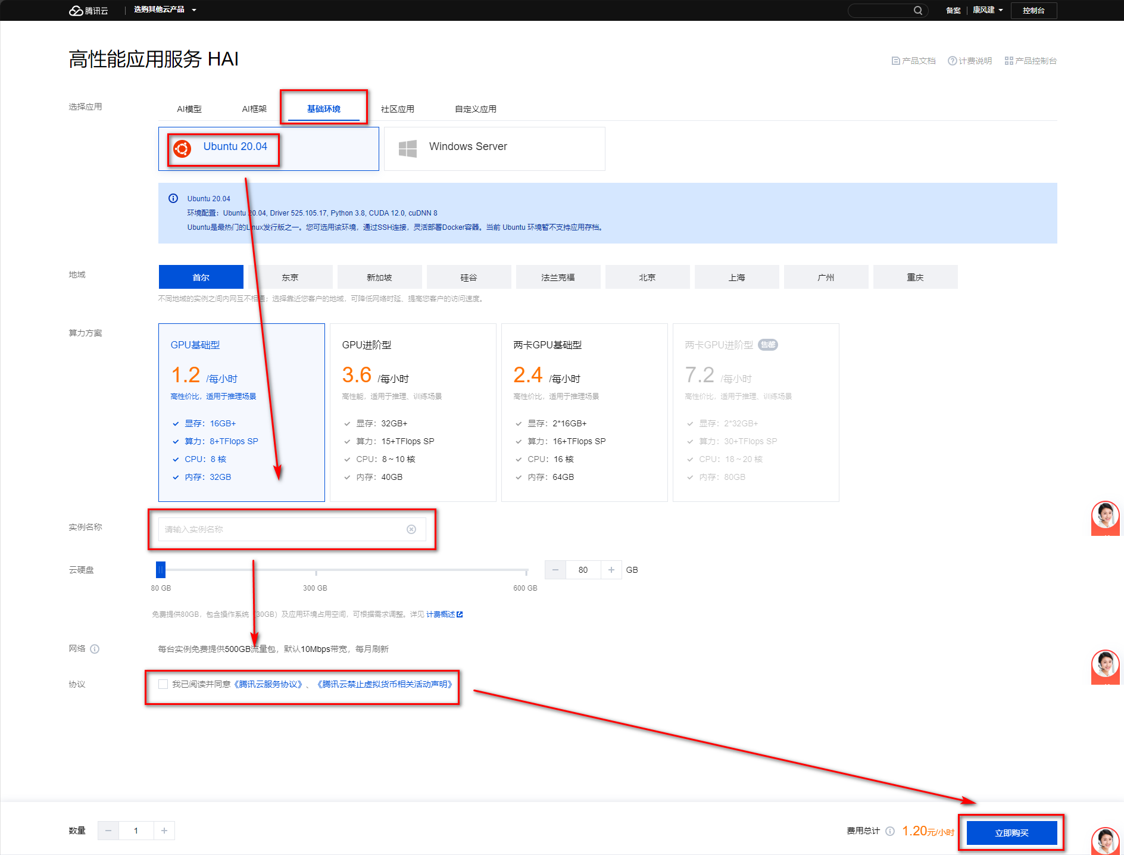Select the GPU进阶型 plan card
Screen dimensions: 1124x855
413,413
